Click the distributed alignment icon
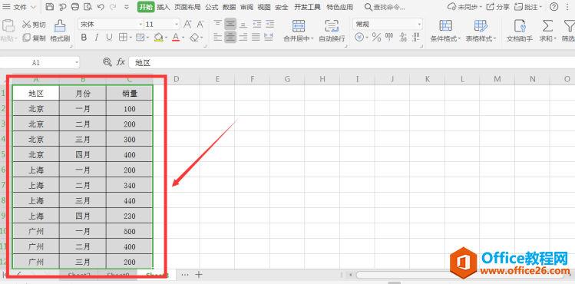This screenshot has width=575, height=284. click(269, 37)
